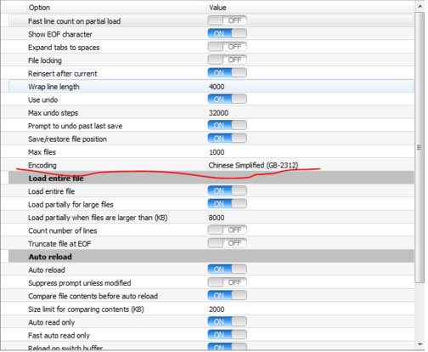The height and width of the screenshot is (352, 428).
Task: Enable Expand tabs to spaces
Action: tap(227, 47)
